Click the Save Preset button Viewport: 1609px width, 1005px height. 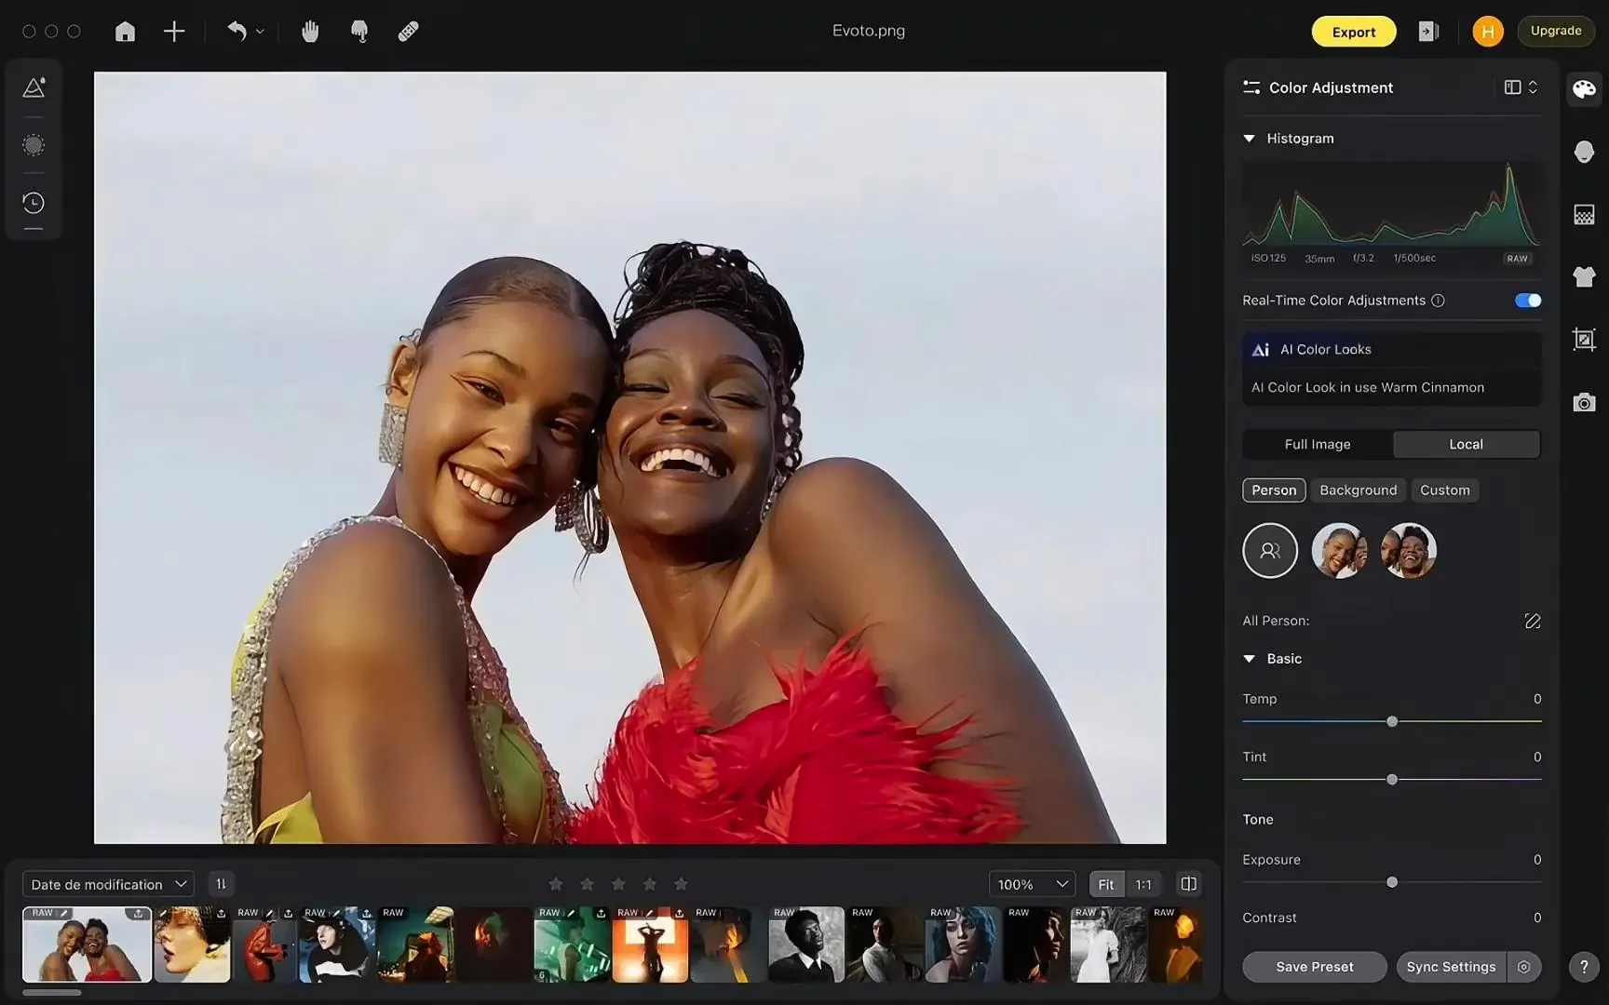tap(1314, 967)
